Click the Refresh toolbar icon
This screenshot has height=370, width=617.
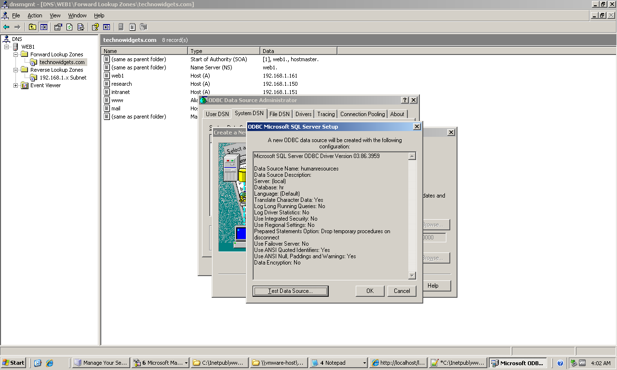[x=69, y=27]
